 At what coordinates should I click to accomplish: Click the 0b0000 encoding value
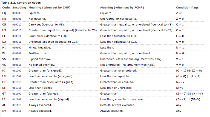tap(16, 13)
